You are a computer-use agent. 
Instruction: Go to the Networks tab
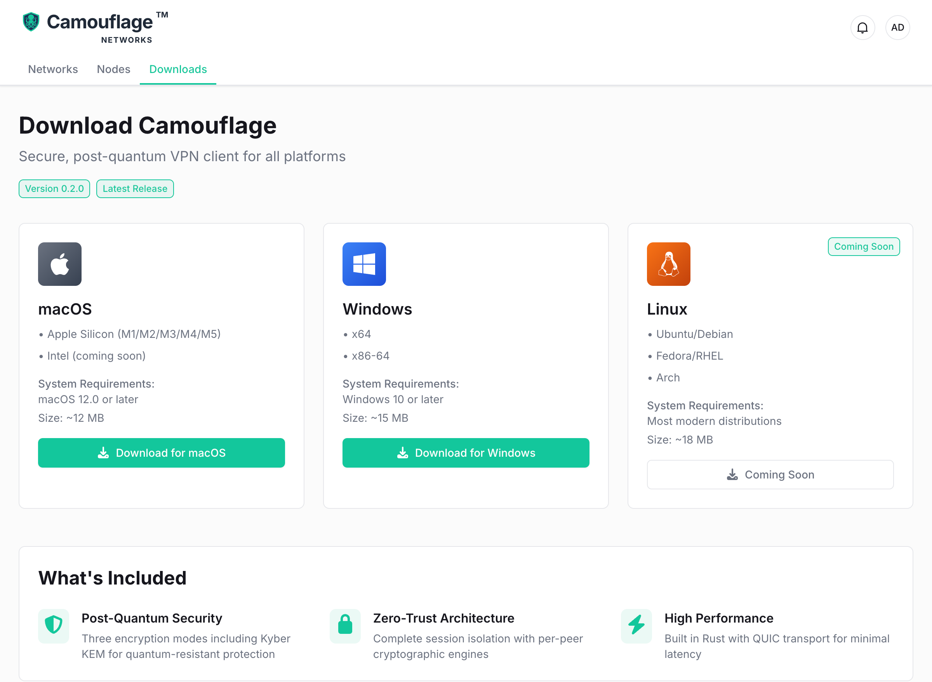click(x=53, y=70)
